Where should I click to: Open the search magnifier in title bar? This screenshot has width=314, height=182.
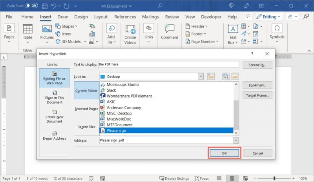coord(160,6)
